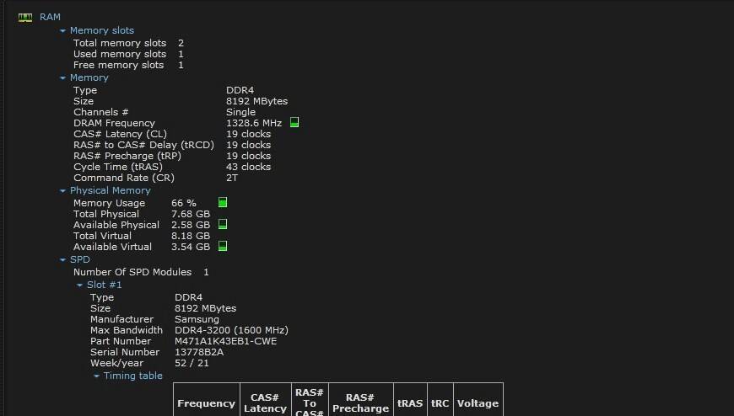Image resolution: width=734 pixels, height=416 pixels.
Task: Click the DRAM Frequency 1328.6 MHz value
Action: (x=254, y=123)
